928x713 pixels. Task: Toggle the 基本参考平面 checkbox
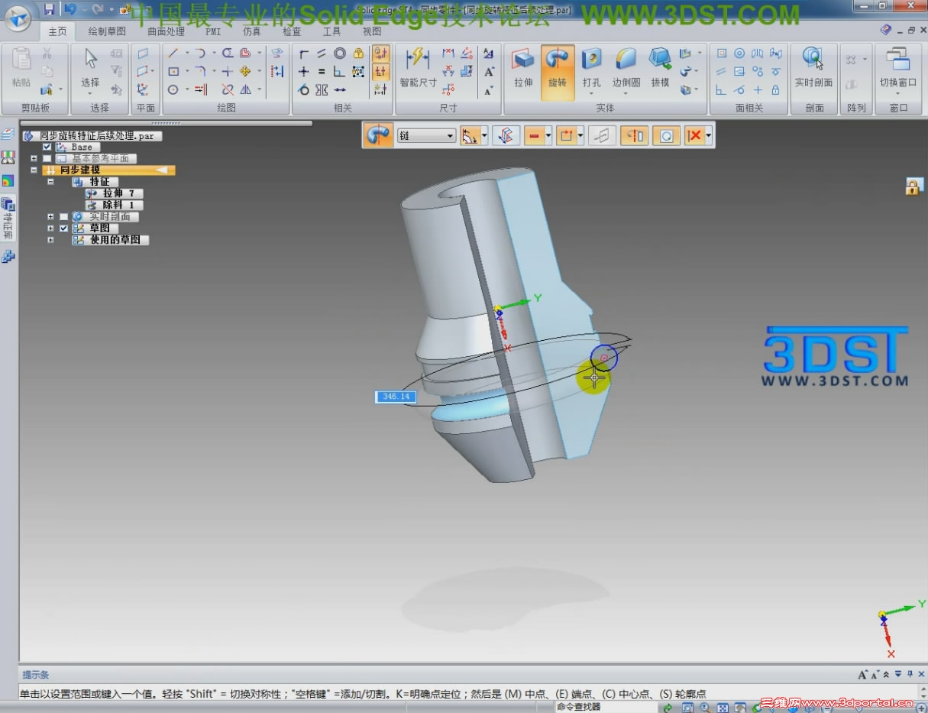47,158
